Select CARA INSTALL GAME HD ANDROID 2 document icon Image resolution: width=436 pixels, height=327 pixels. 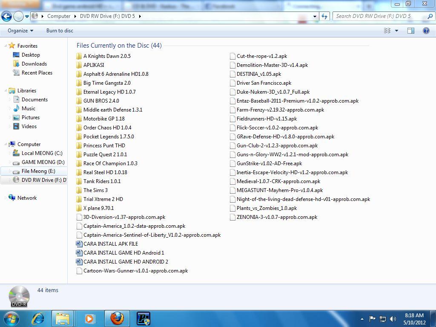(79, 262)
